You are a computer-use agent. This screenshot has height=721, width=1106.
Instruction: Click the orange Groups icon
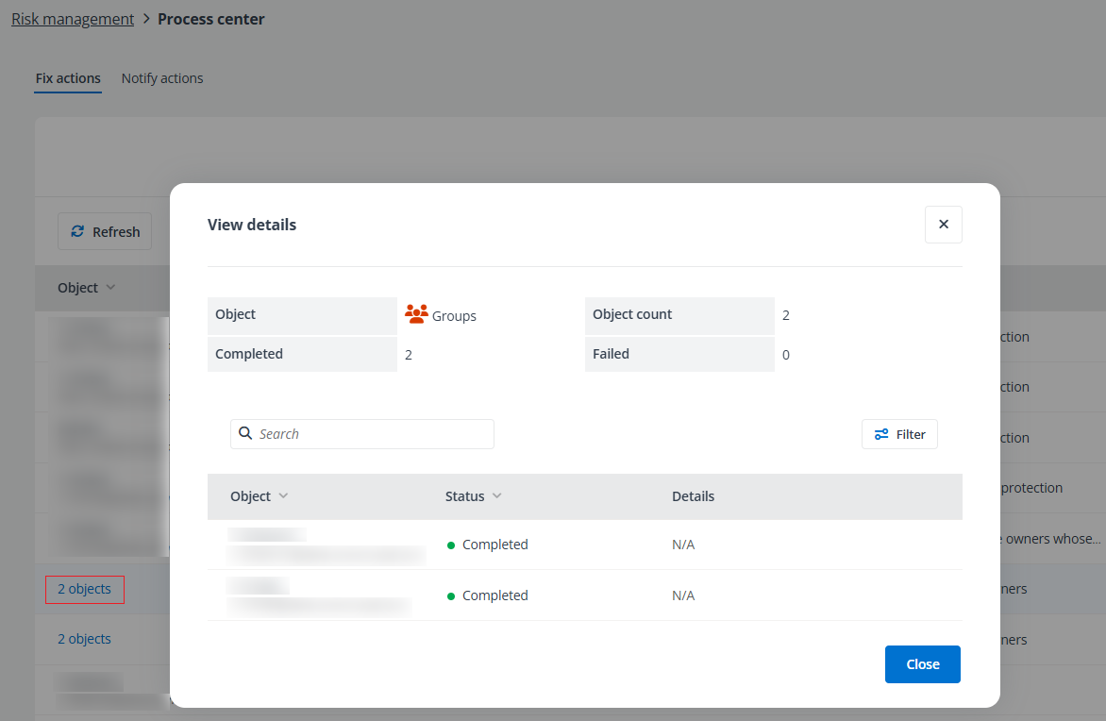coord(416,315)
